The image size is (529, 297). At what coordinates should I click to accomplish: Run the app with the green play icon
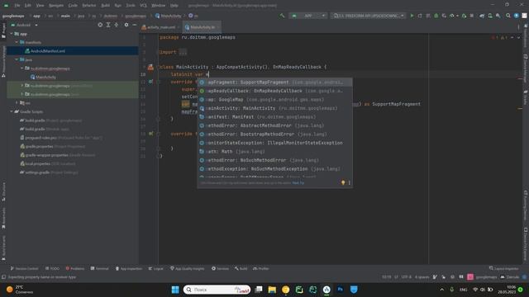coord(412,16)
